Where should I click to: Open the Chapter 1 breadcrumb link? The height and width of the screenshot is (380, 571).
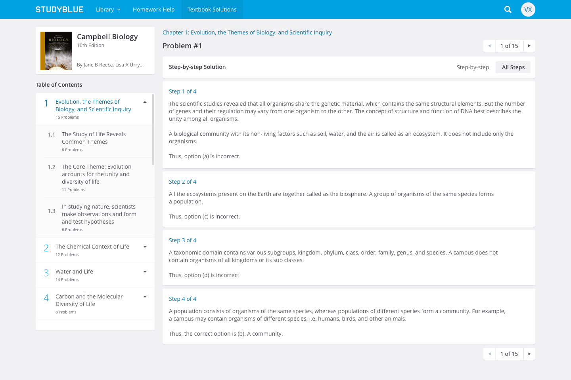247,32
